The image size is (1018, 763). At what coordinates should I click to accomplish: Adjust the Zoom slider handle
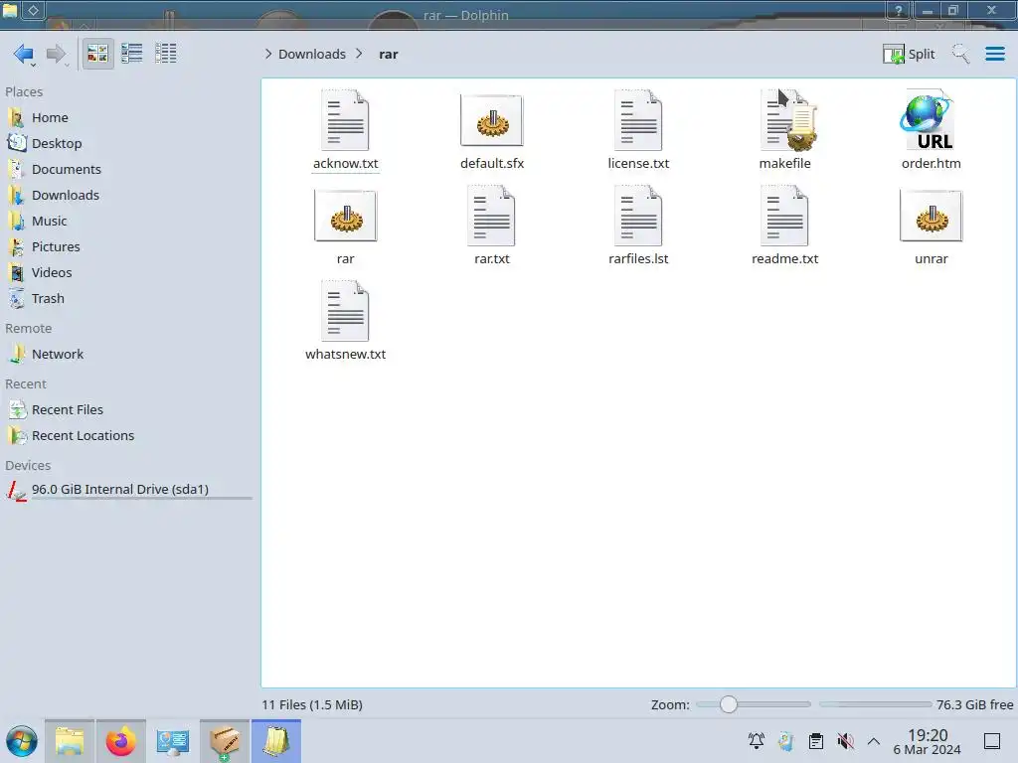(729, 704)
